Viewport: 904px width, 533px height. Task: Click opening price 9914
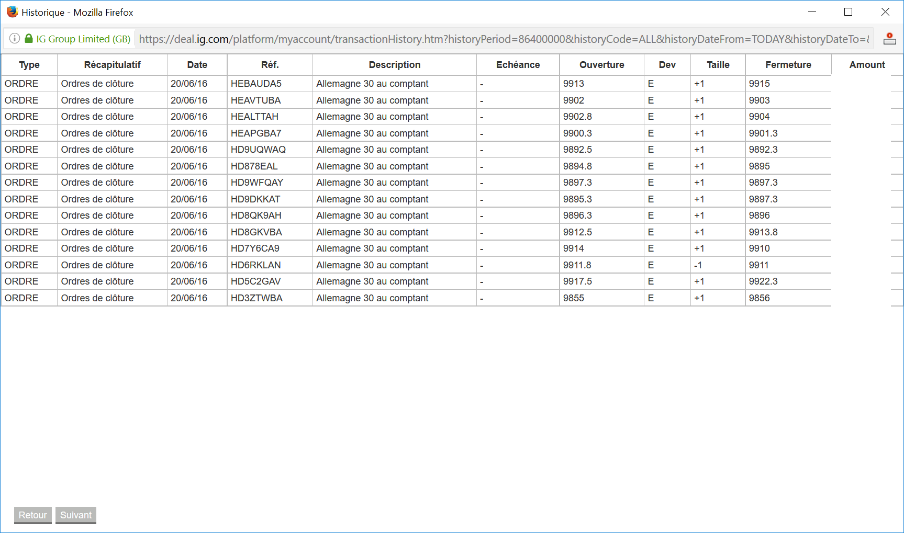coord(574,248)
